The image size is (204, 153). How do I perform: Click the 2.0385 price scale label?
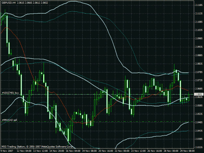(199, 139)
